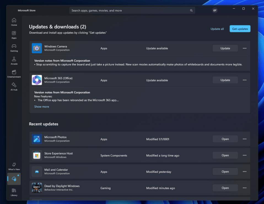This screenshot has height=204, width=264.
Task: Click the 'Modified yesterday' text
Action: click(159, 172)
